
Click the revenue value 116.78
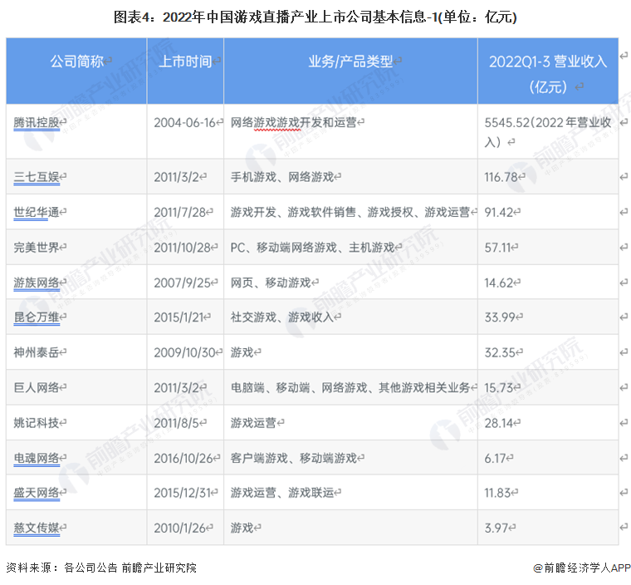pos(501,177)
